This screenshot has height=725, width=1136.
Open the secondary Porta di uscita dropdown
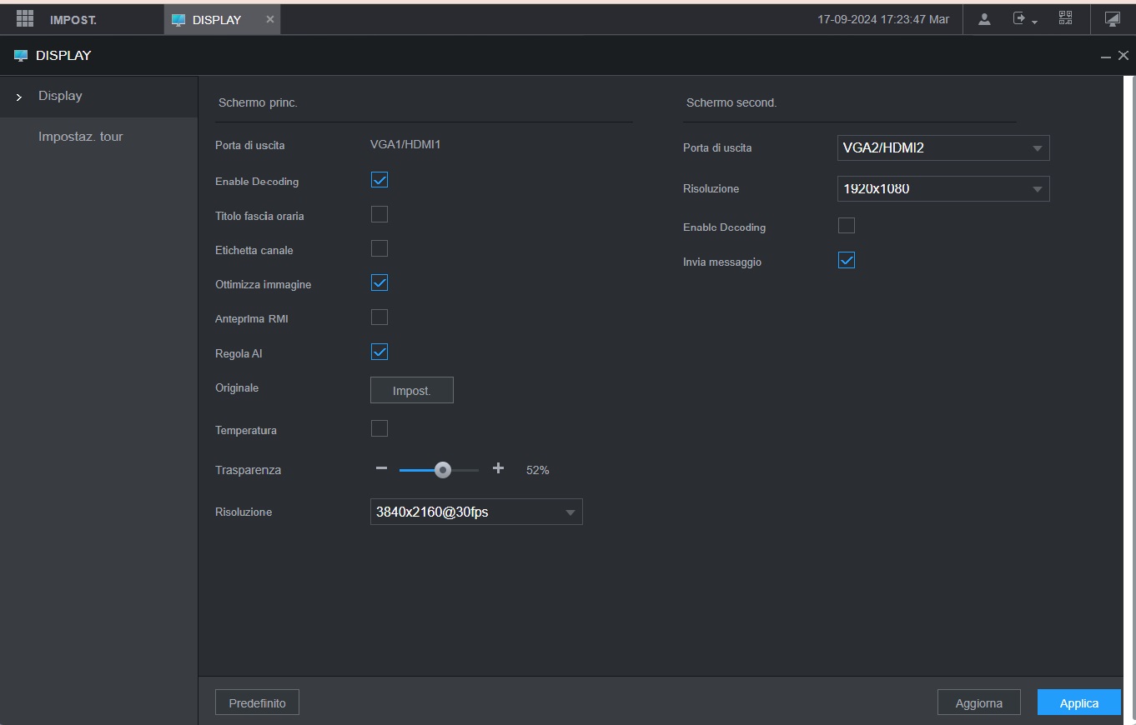tap(942, 148)
